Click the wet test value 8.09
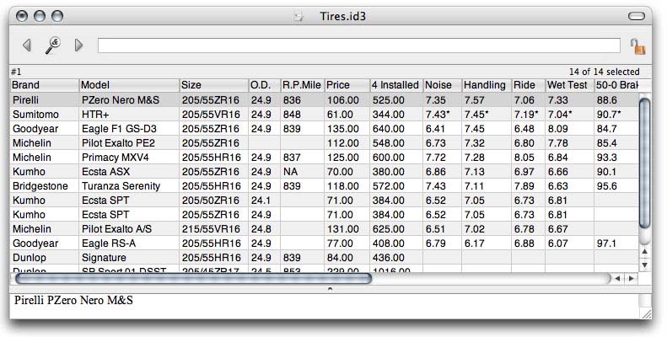 tap(569, 129)
